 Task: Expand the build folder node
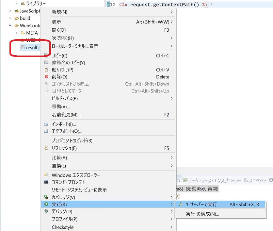10,18
